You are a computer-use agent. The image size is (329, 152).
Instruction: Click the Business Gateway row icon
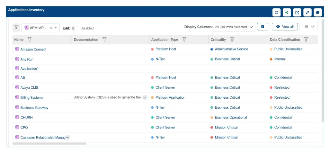pyautogui.click(x=17, y=107)
